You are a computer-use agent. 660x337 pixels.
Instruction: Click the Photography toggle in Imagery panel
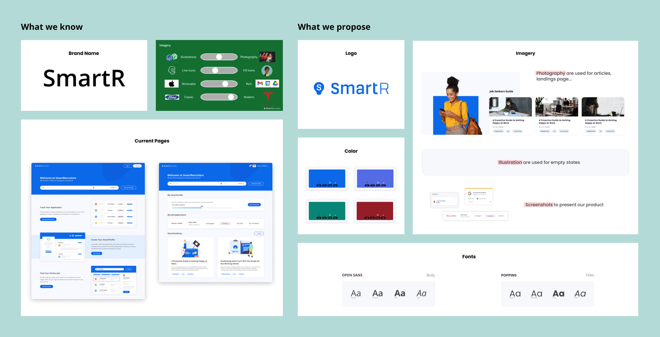pyautogui.click(x=220, y=56)
